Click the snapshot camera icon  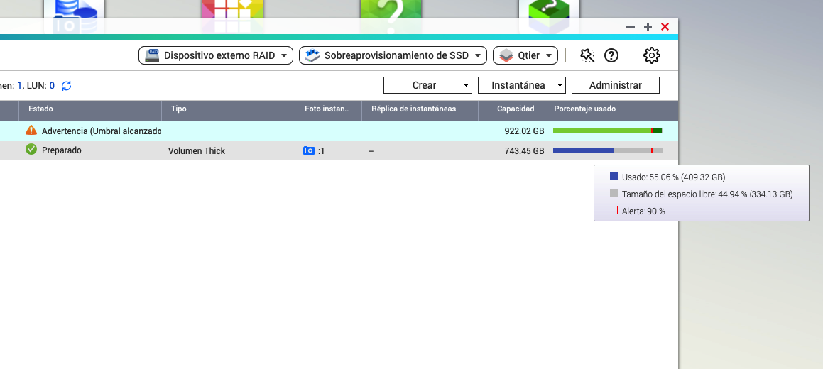click(x=309, y=150)
